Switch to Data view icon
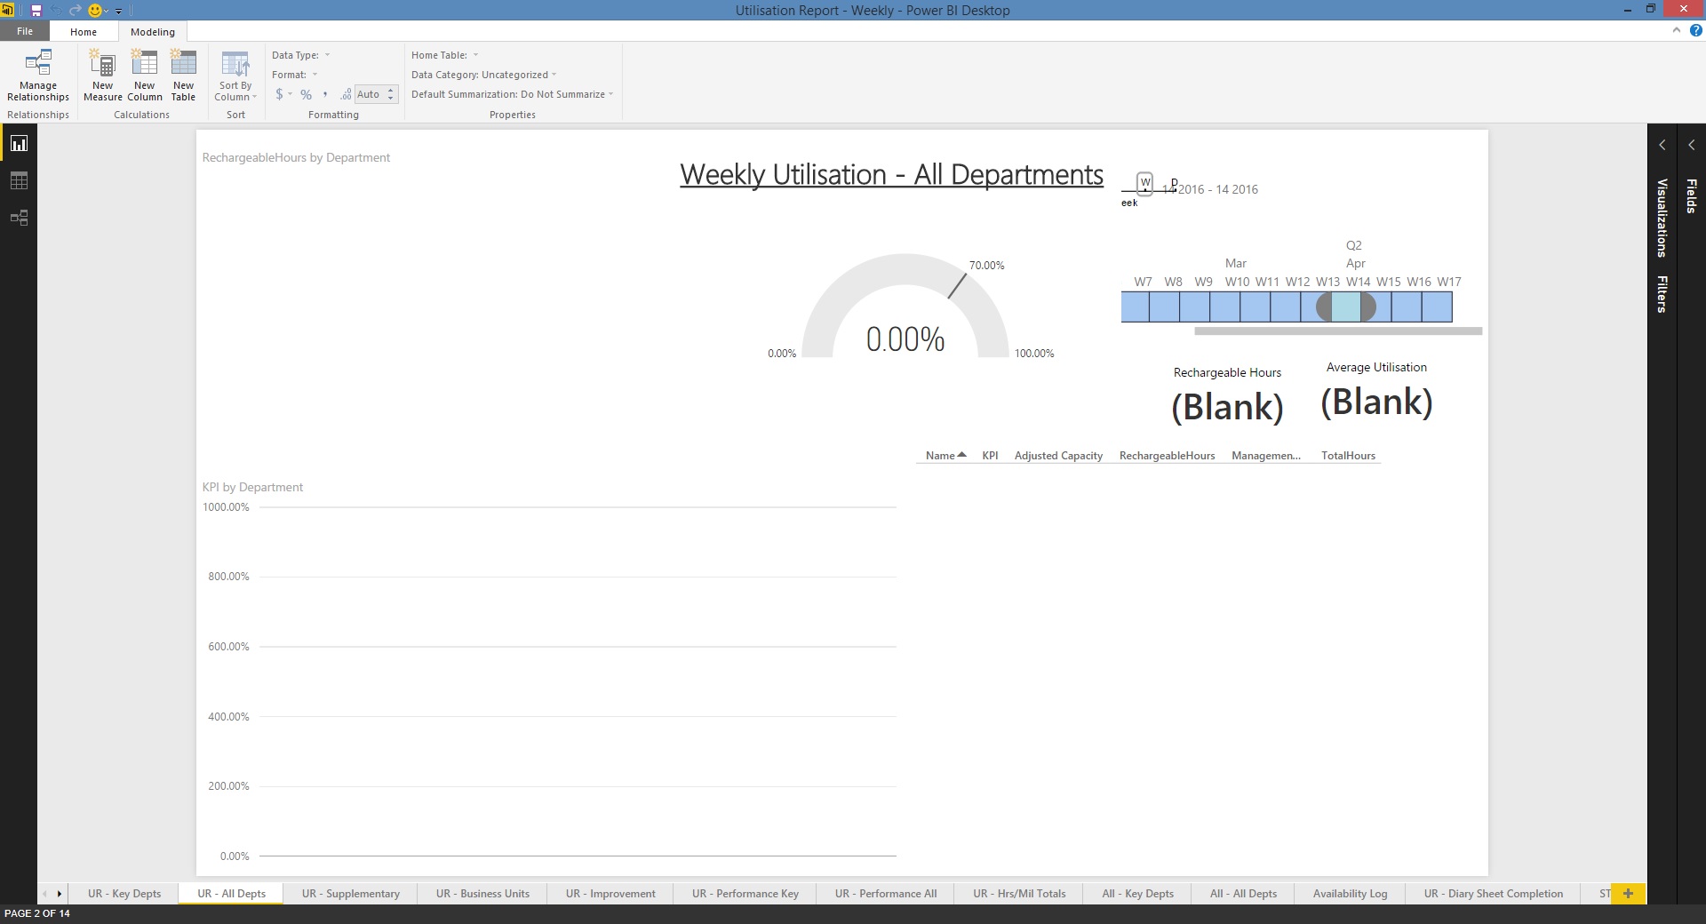Viewport: 1706px width, 924px height. pos(19,180)
